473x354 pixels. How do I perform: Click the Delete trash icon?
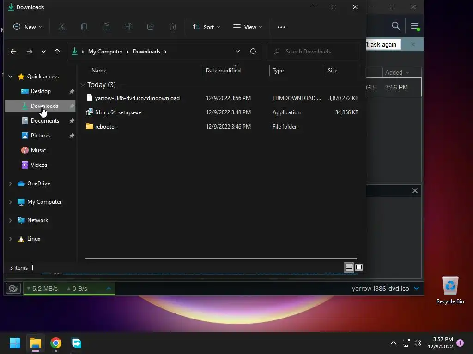[173, 27]
